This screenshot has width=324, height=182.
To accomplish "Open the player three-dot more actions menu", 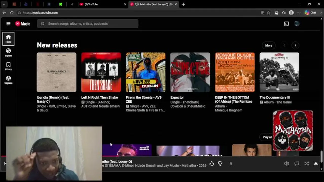I will (231, 164).
